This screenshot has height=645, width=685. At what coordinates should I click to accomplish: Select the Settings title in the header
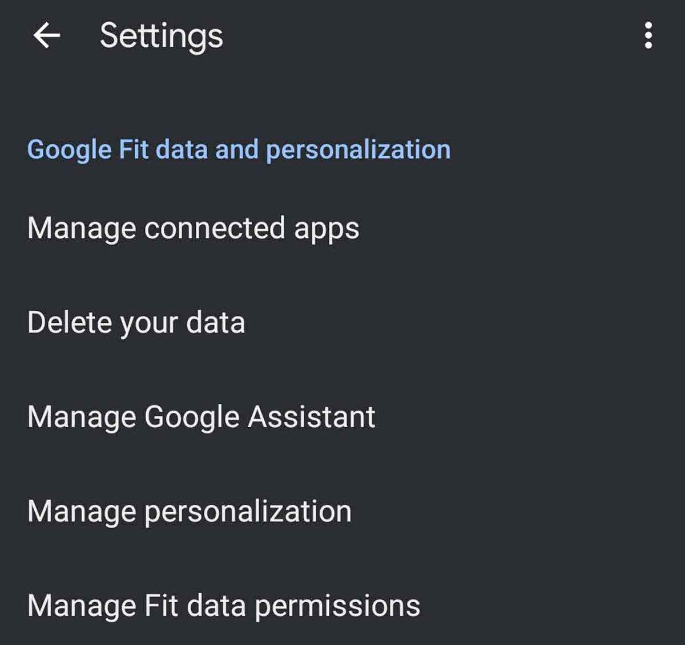click(162, 36)
